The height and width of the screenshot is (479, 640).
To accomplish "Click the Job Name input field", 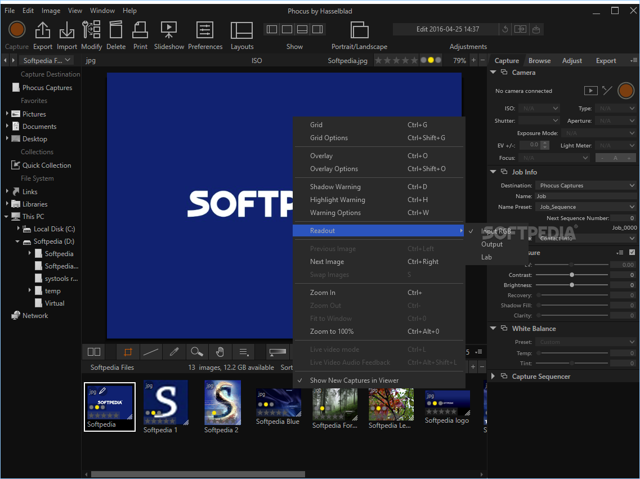I will pyautogui.click(x=585, y=196).
